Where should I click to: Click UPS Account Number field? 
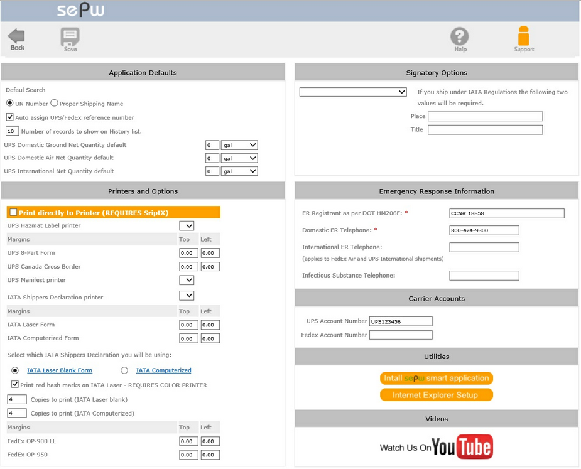click(401, 321)
